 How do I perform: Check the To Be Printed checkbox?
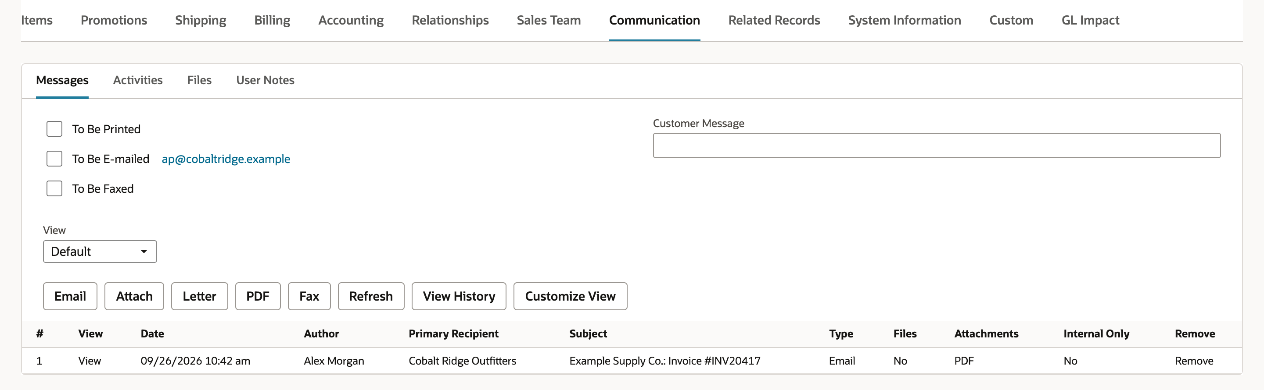(54, 129)
